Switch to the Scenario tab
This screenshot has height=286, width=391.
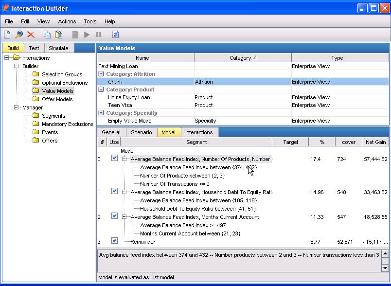click(x=142, y=132)
